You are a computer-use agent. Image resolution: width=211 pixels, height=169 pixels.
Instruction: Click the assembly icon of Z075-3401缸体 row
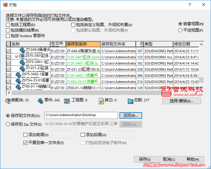coord(22,56)
